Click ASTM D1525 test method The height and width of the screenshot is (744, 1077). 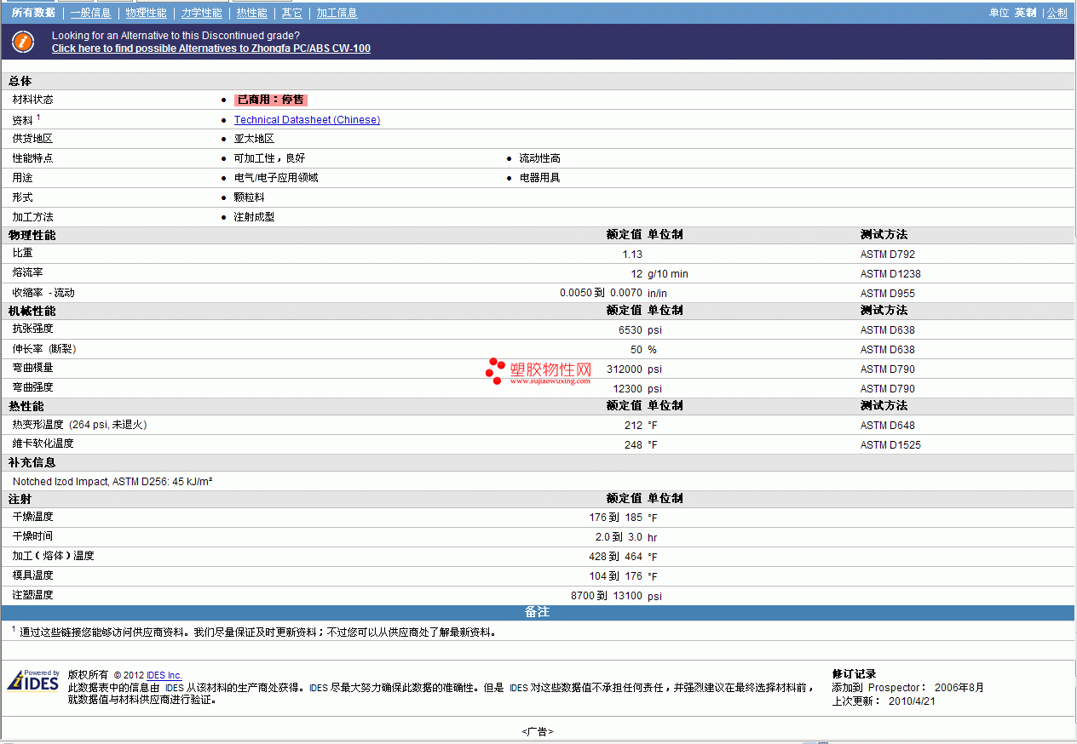[890, 445]
